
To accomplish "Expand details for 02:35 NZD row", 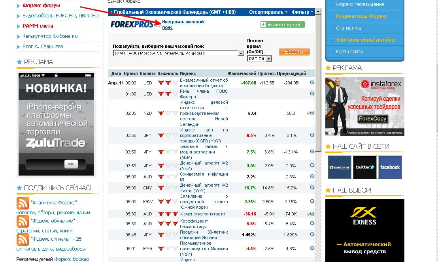I will coord(312,112).
